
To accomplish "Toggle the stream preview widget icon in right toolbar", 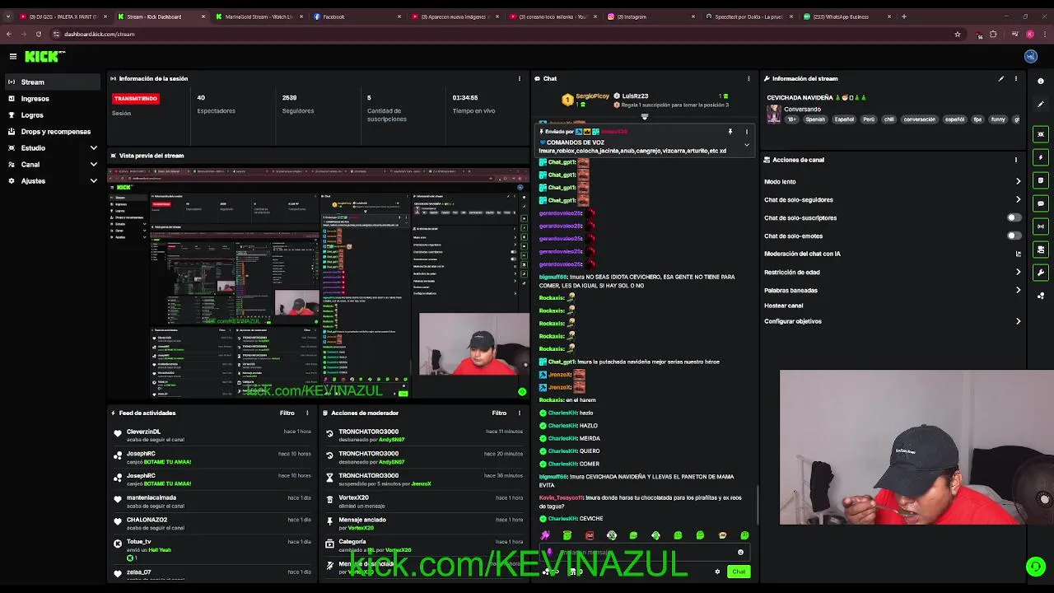I will coord(1041,134).
